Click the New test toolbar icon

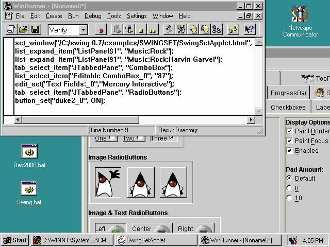[x=11, y=29]
